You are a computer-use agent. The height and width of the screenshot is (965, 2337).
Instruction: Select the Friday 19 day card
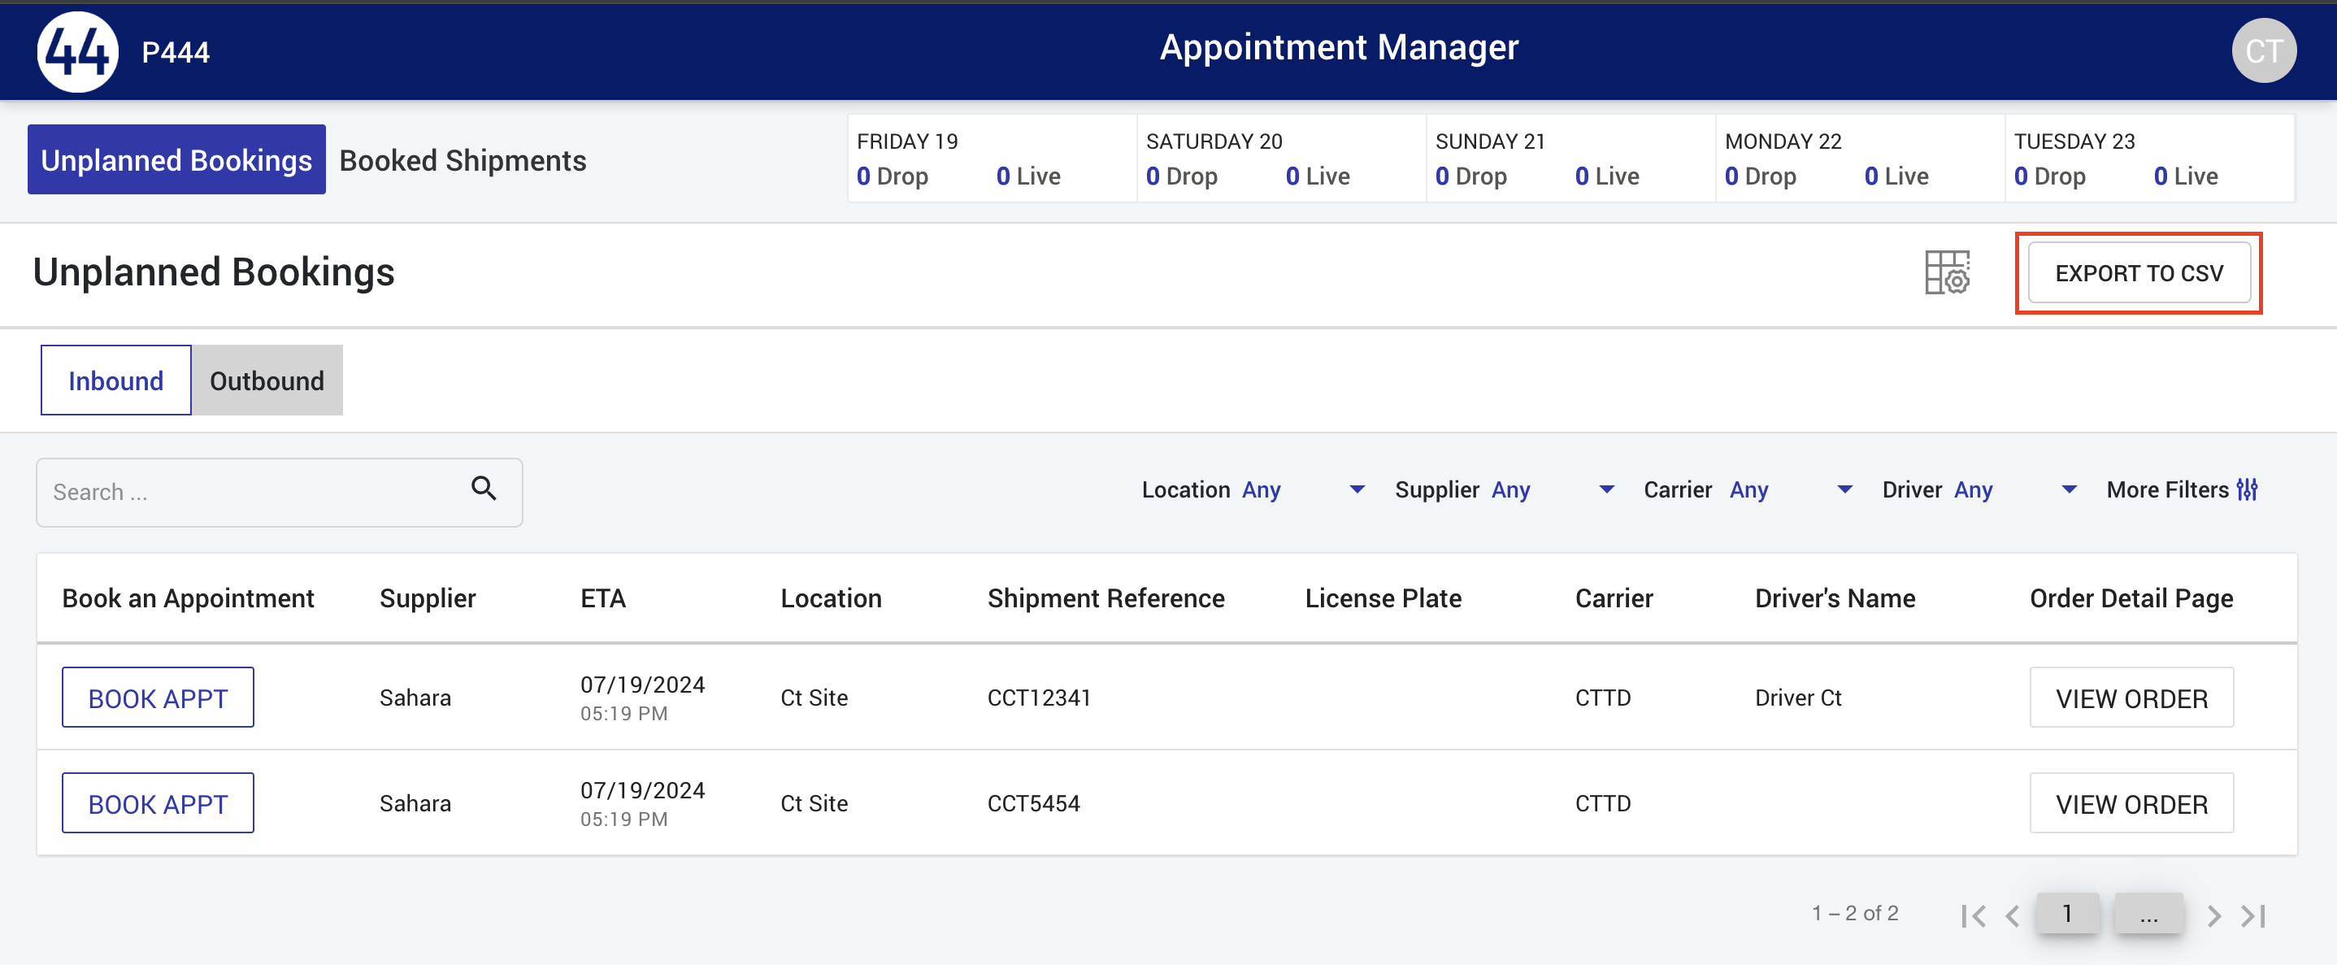[992, 158]
